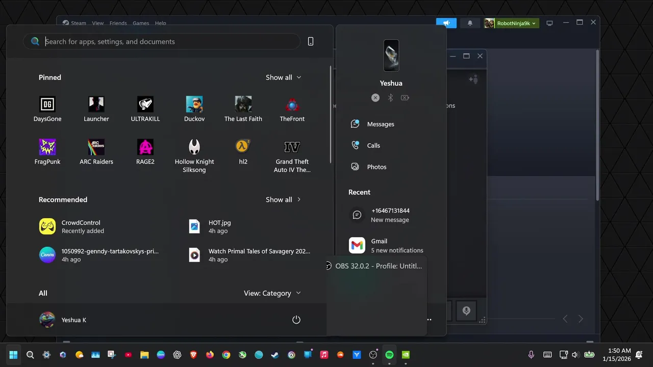Open the phone panel more options ellipsis
653x367 pixels.
click(x=429, y=320)
